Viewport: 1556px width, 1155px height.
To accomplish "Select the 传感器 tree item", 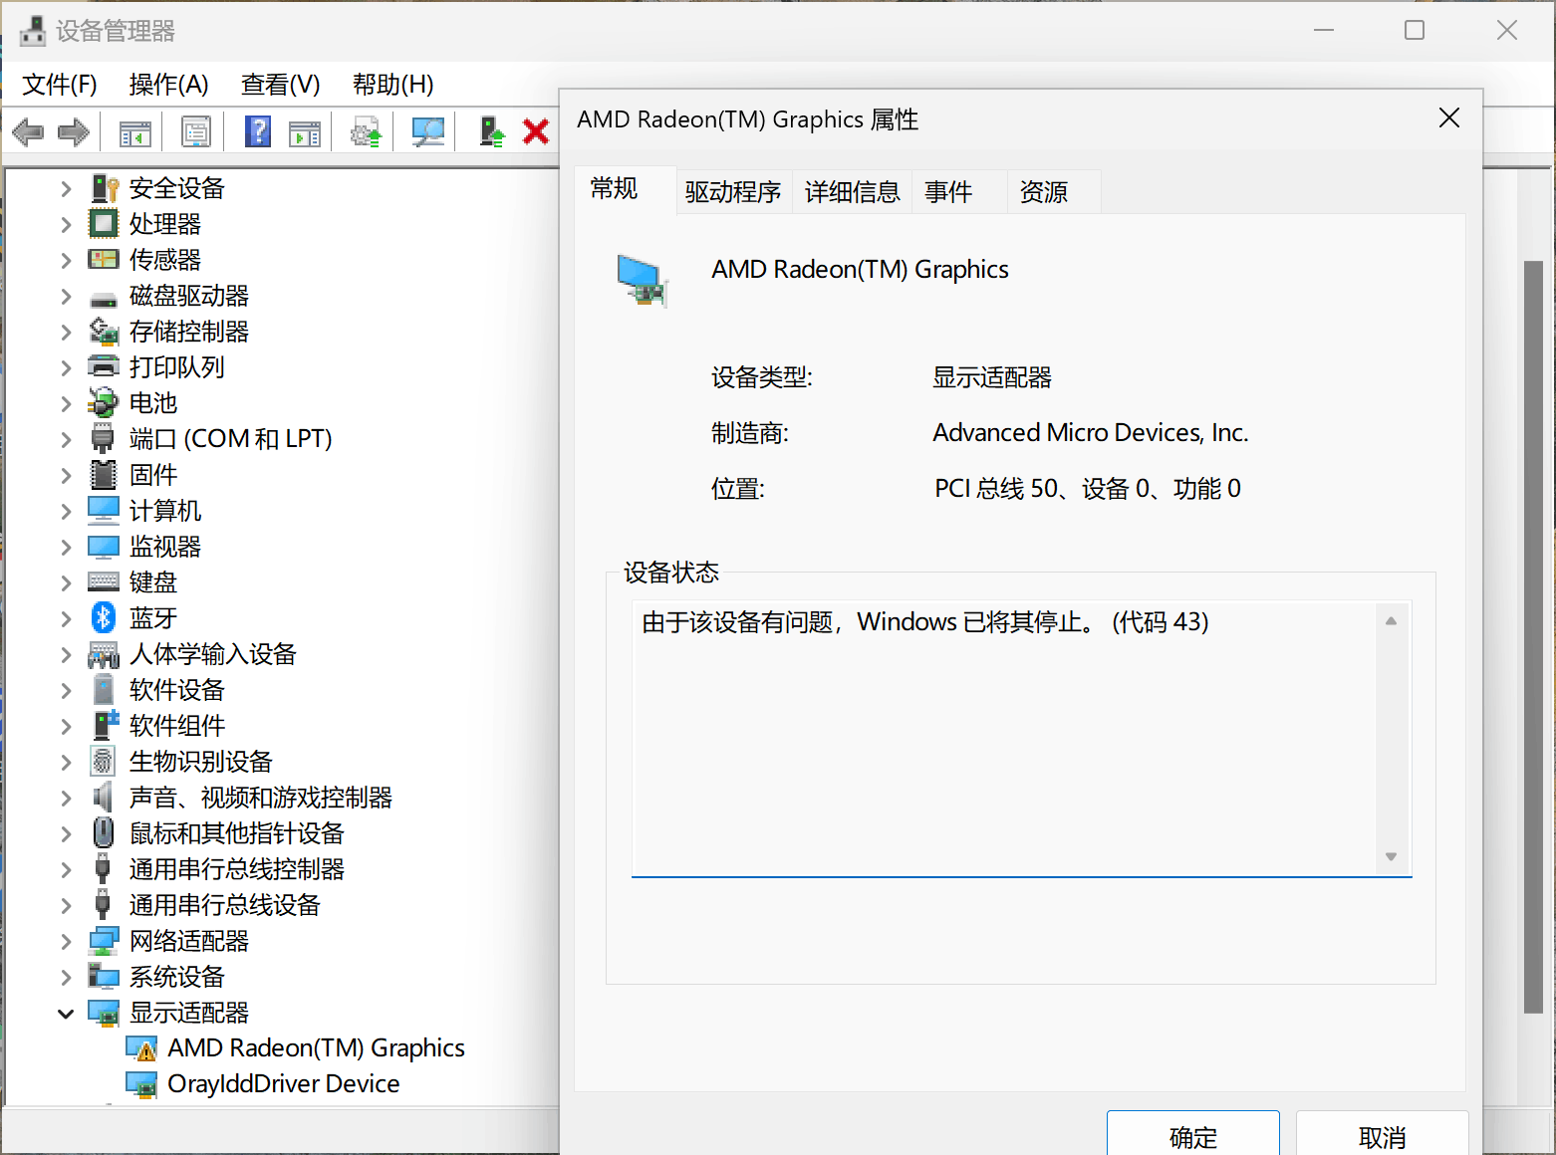I will pyautogui.click(x=165, y=260).
